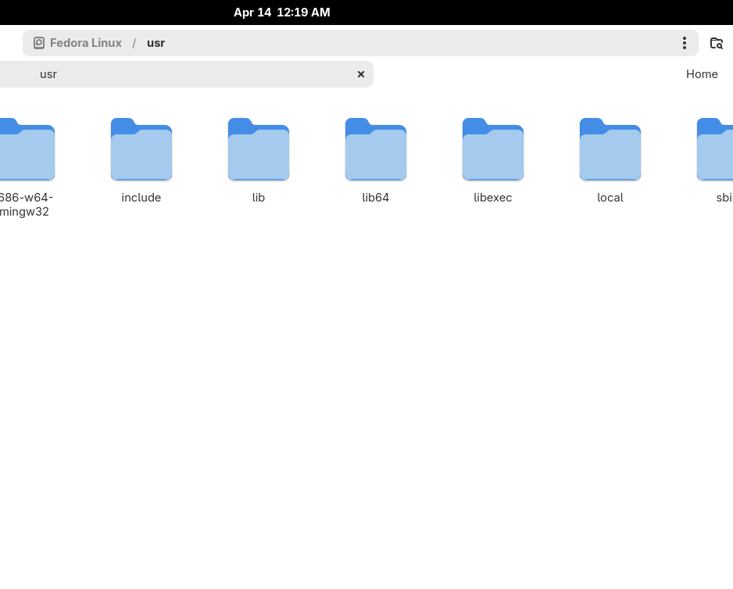This screenshot has height=589, width=733.
Task: Switch to the usr tab
Action: click(187, 74)
